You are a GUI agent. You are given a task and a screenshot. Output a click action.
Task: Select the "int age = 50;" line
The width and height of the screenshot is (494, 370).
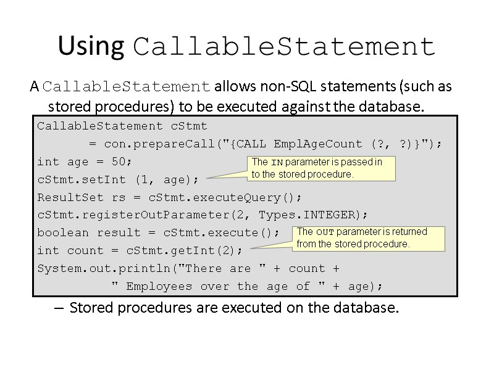[85, 162]
